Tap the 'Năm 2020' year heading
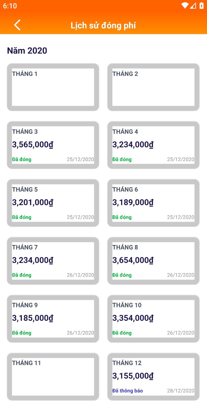 coord(27,51)
